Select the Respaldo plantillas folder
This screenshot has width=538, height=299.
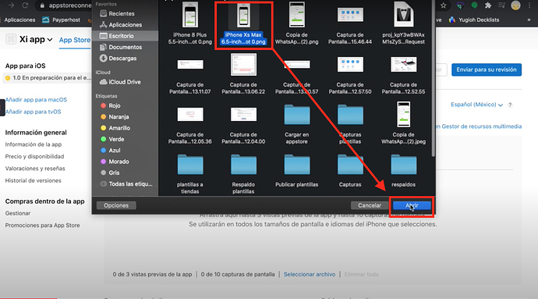243,174
